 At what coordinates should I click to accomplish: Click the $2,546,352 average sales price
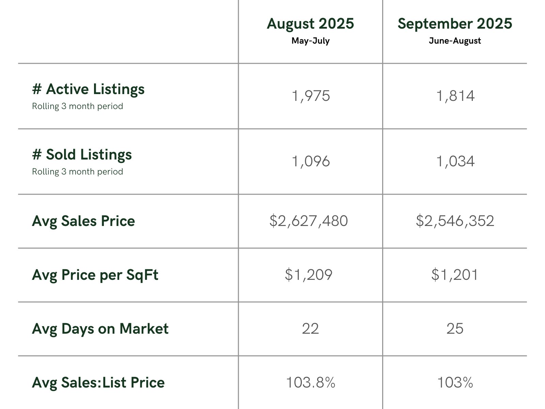(455, 221)
